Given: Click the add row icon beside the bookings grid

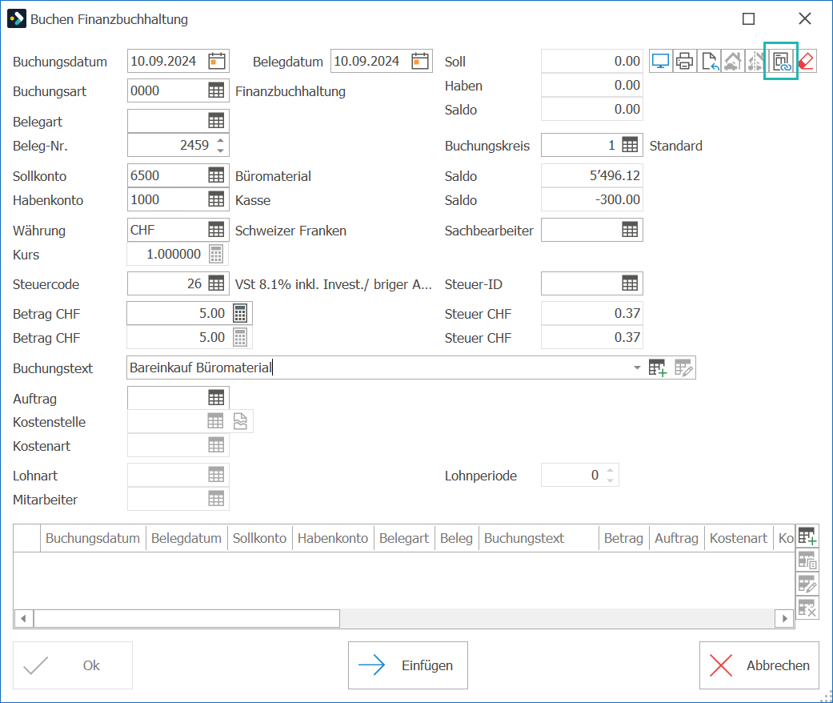Looking at the screenshot, I should [807, 536].
